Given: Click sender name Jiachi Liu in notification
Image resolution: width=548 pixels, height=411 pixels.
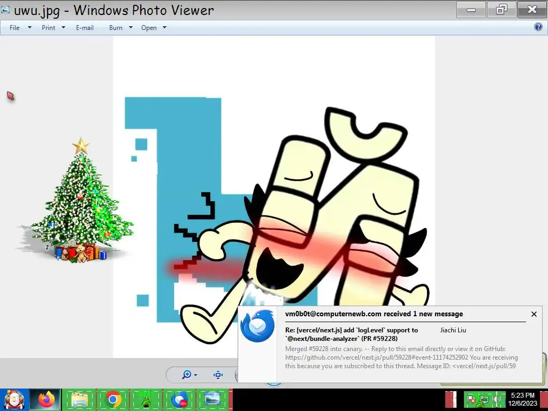Looking at the screenshot, I should [x=453, y=330].
